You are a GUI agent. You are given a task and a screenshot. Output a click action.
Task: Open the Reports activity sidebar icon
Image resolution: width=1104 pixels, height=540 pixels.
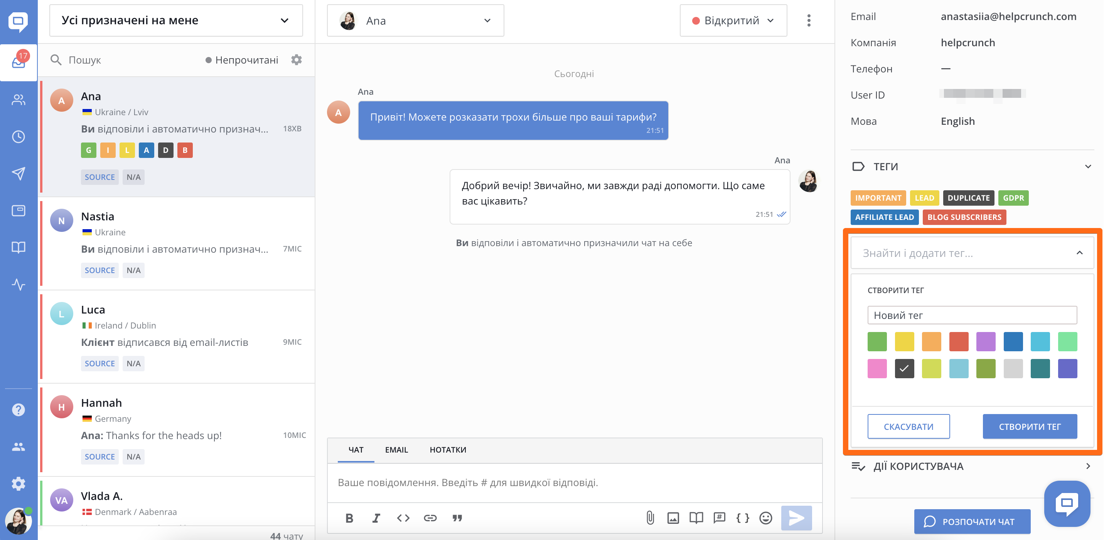coord(19,284)
